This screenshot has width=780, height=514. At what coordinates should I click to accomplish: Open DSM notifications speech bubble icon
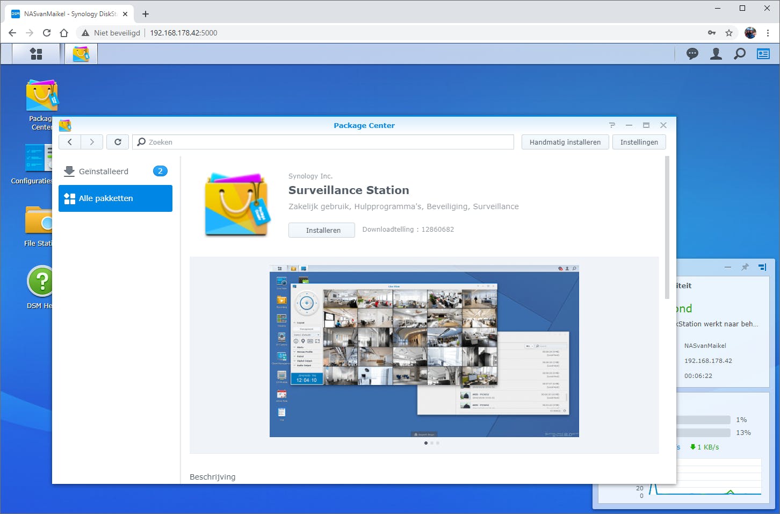tap(692, 54)
